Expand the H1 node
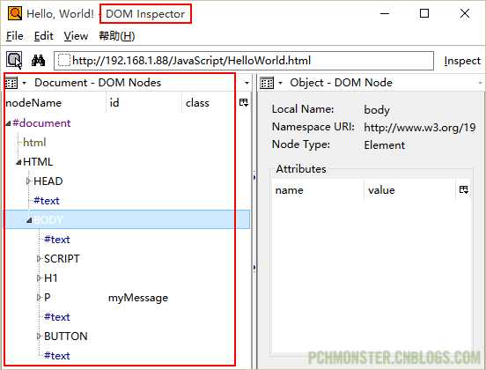The height and width of the screenshot is (370, 486). tap(39, 278)
